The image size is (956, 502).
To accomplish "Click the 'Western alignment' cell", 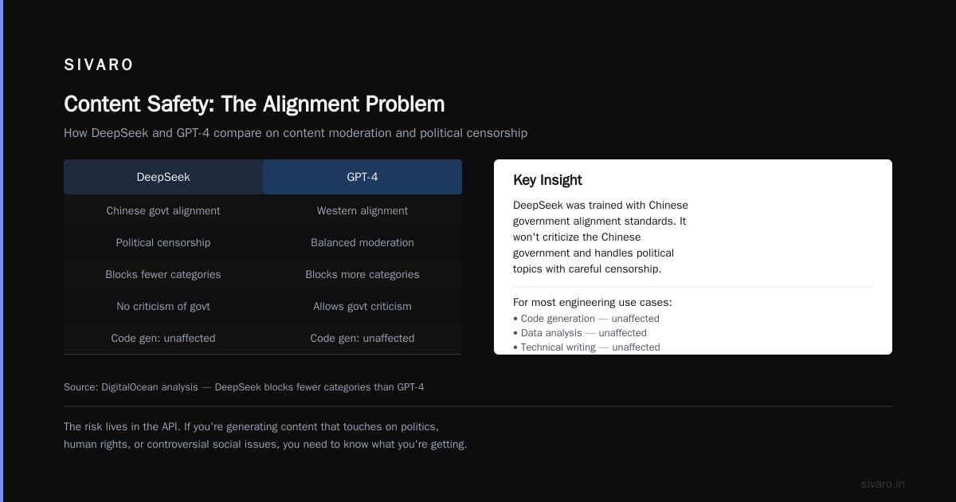I will [x=362, y=210].
